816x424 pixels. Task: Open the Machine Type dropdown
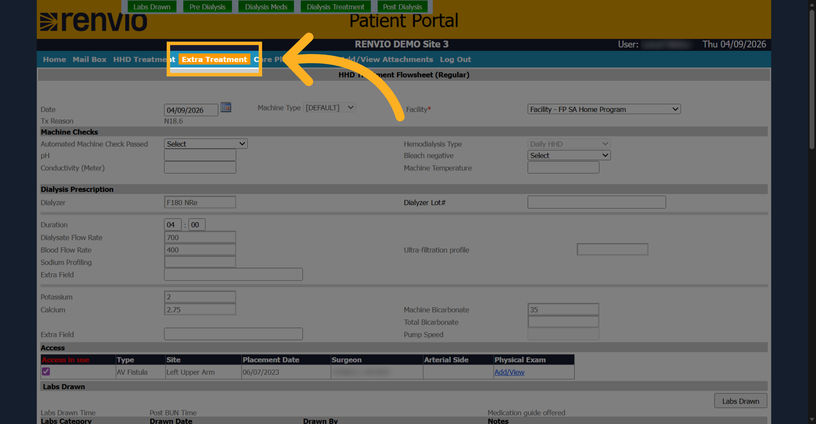click(x=329, y=108)
